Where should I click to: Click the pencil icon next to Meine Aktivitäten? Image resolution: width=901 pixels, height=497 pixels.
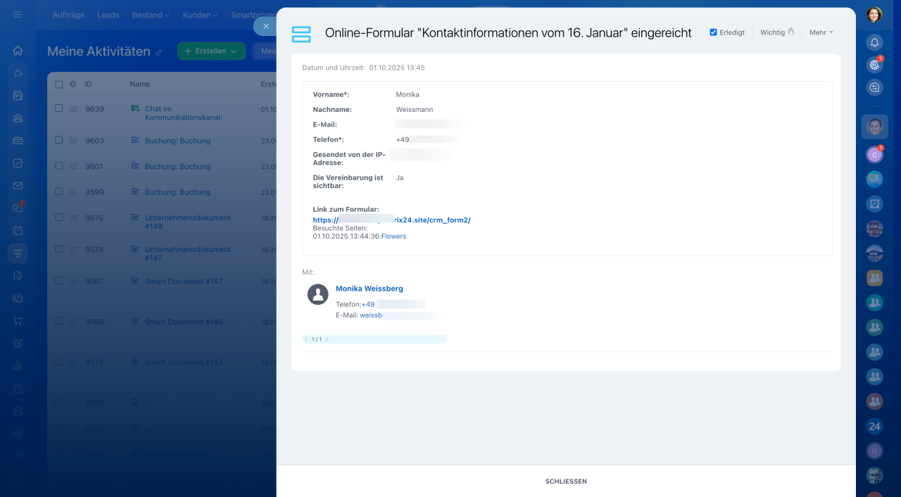158,52
